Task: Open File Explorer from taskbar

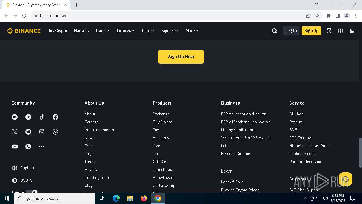Action: click(130, 198)
